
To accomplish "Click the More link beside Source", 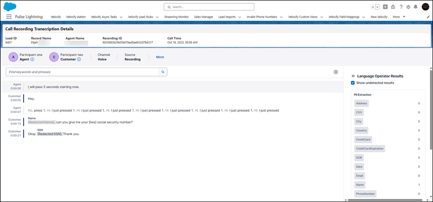I will pos(160,57).
